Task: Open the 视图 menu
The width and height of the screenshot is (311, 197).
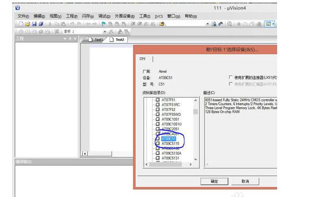Action: point(55,16)
